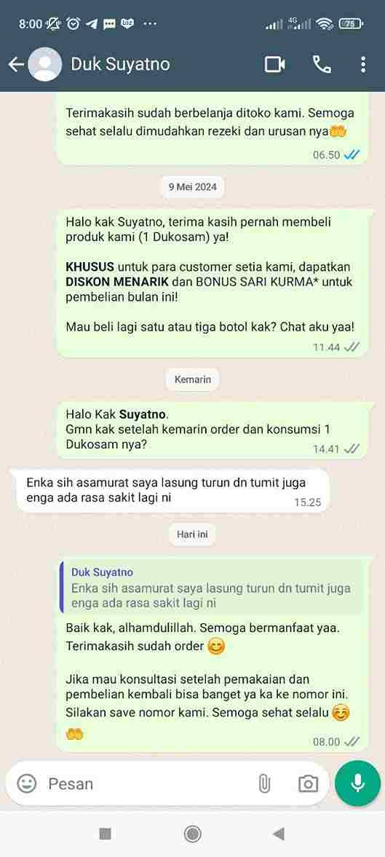Open contact info via Duk Suyatno name
385x857 pixels.
120,65
